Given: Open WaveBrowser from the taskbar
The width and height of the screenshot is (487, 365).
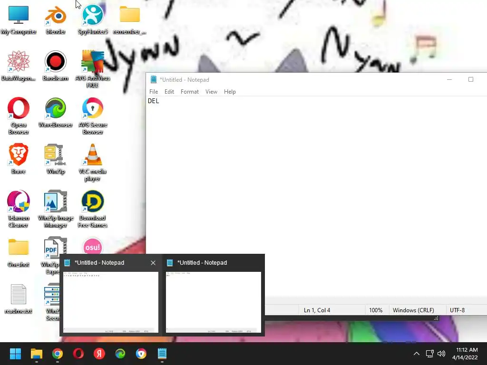Looking at the screenshot, I should 120,354.
